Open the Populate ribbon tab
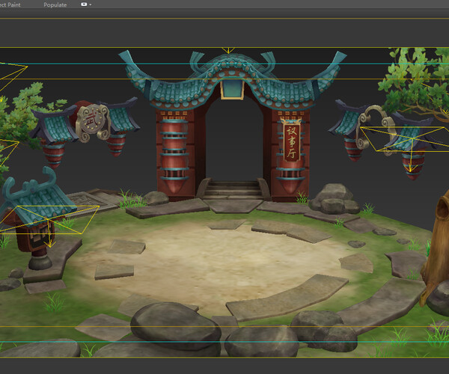This screenshot has width=449, height=374. [55, 4]
